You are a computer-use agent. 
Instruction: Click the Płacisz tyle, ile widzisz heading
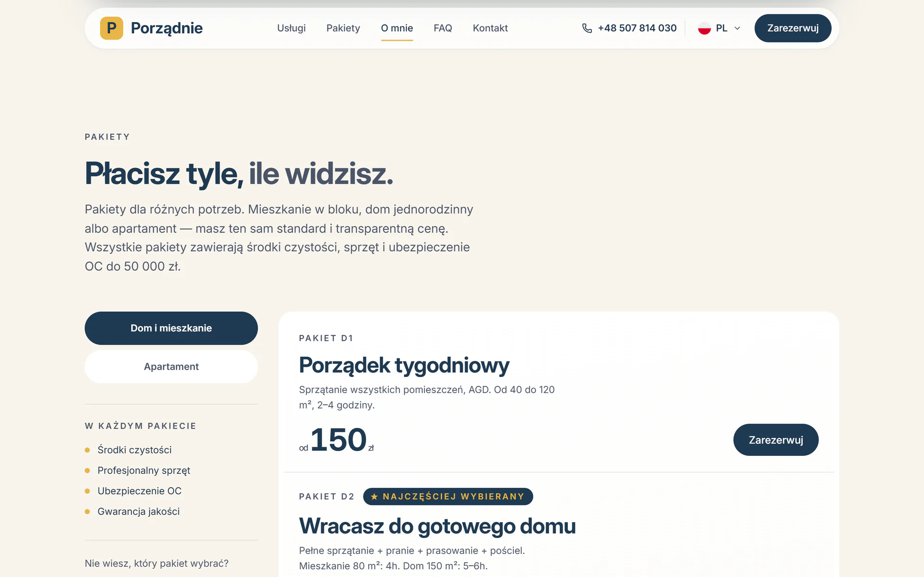pyautogui.click(x=239, y=174)
